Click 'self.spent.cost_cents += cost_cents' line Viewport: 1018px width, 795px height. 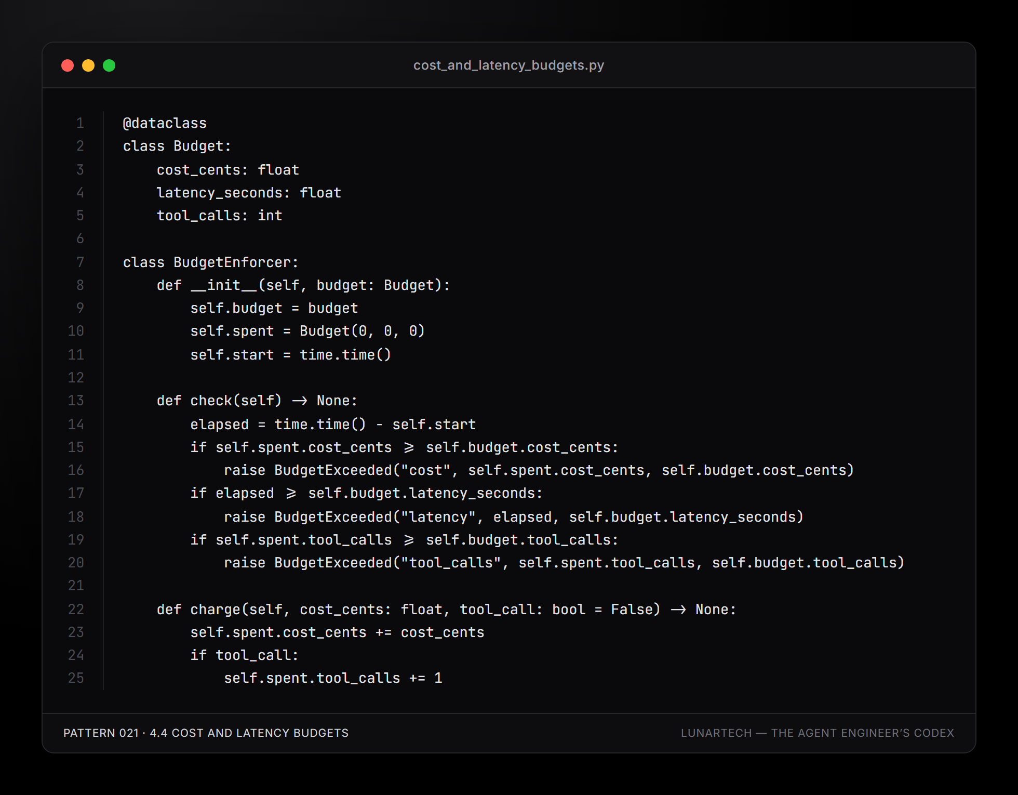[x=337, y=632]
